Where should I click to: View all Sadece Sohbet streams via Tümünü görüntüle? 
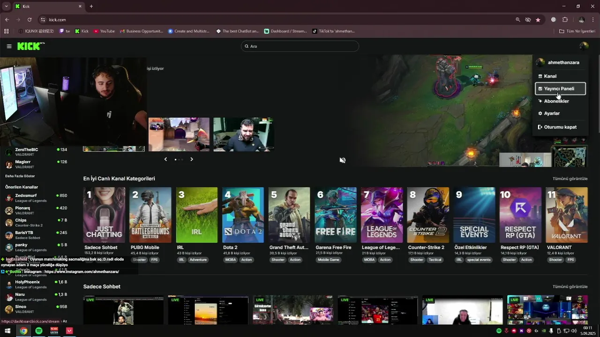[x=570, y=286]
